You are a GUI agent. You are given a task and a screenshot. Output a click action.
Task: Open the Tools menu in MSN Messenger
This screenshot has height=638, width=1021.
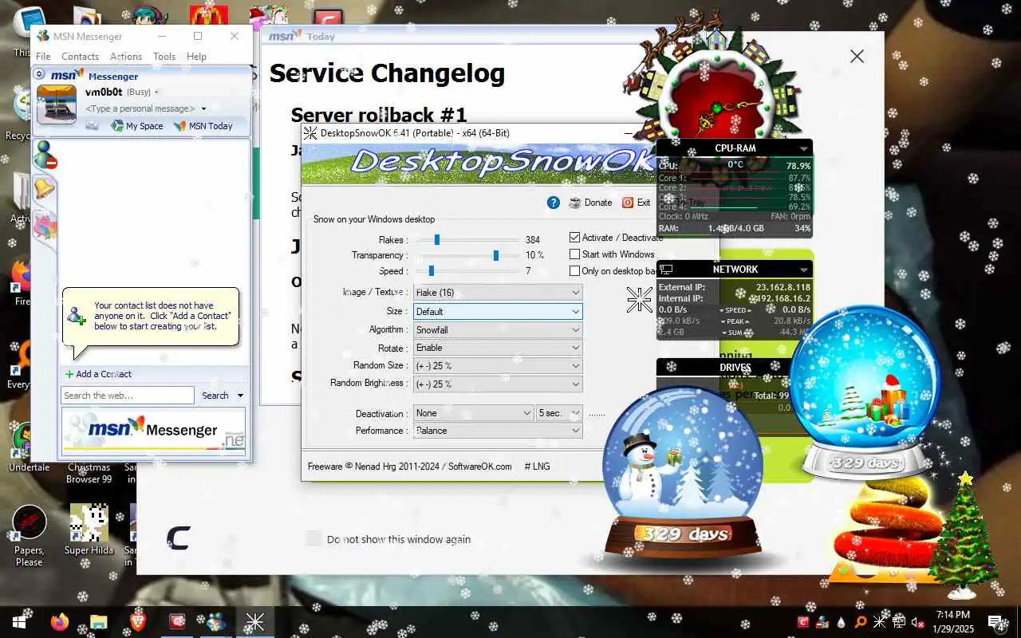pyautogui.click(x=164, y=57)
